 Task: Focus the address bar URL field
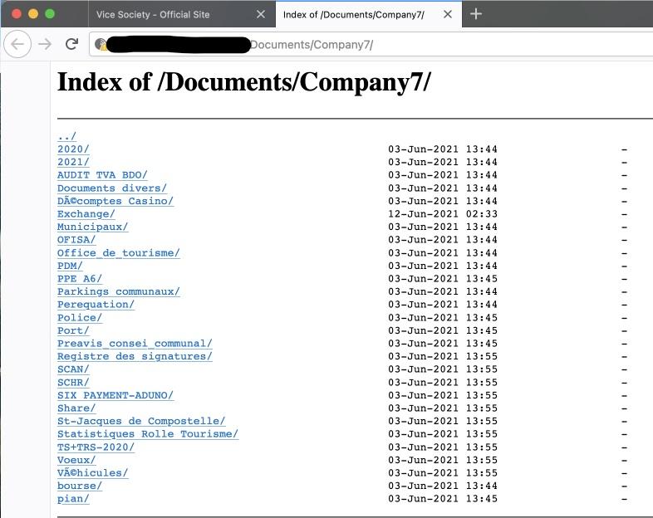(371, 44)
